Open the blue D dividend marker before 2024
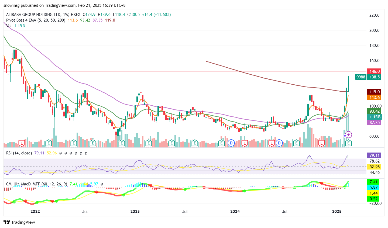This screenshot has width=388, height=228. (231, 143)
